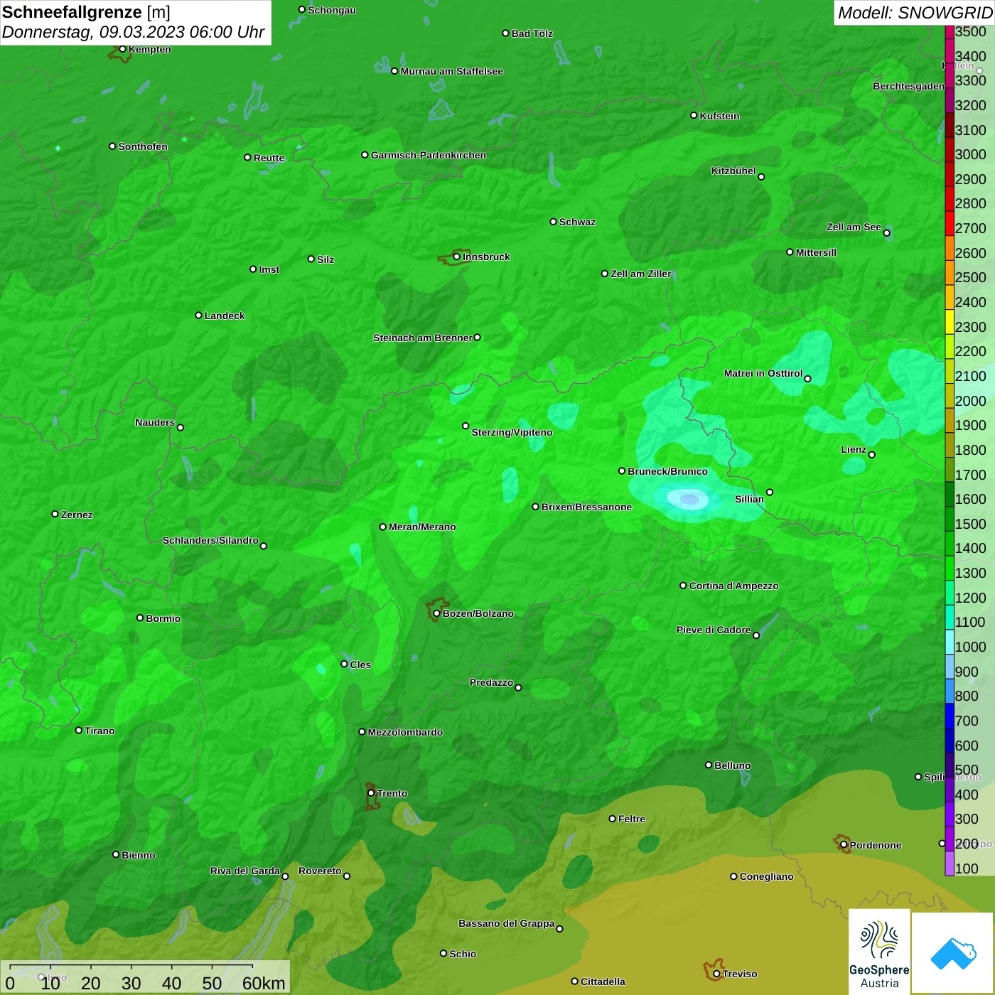
Task: Click the Treviso city marker dot
Action: point(716,974)
